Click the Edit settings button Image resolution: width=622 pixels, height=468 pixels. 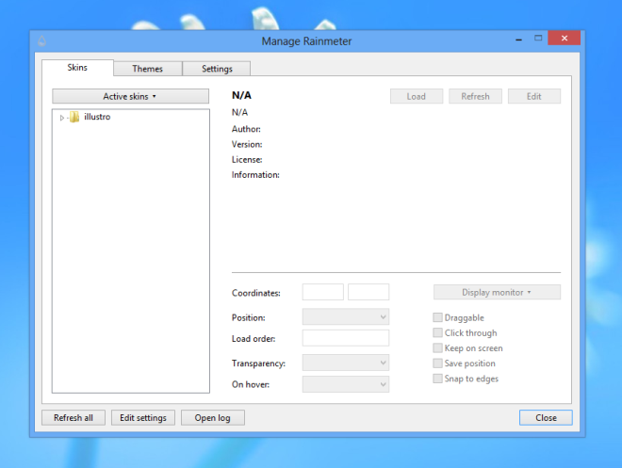(143, 418)
